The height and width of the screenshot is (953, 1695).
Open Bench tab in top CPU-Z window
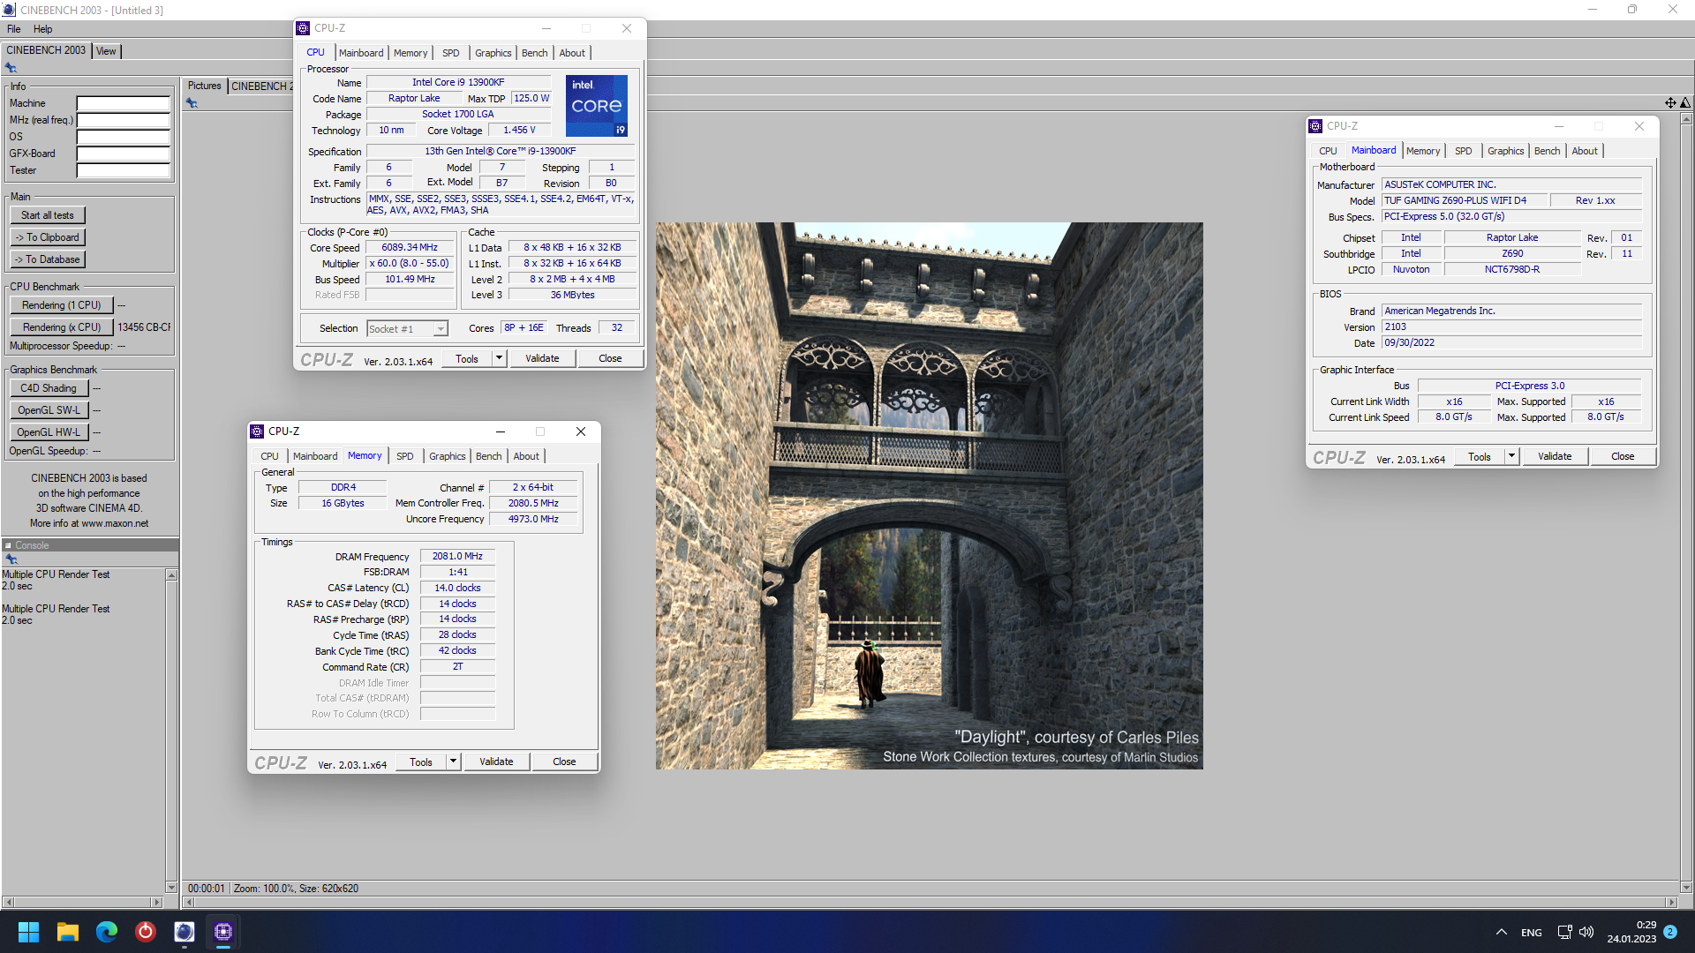point(534,53)
